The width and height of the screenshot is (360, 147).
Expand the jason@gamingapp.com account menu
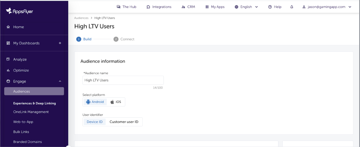pos(327,7)
